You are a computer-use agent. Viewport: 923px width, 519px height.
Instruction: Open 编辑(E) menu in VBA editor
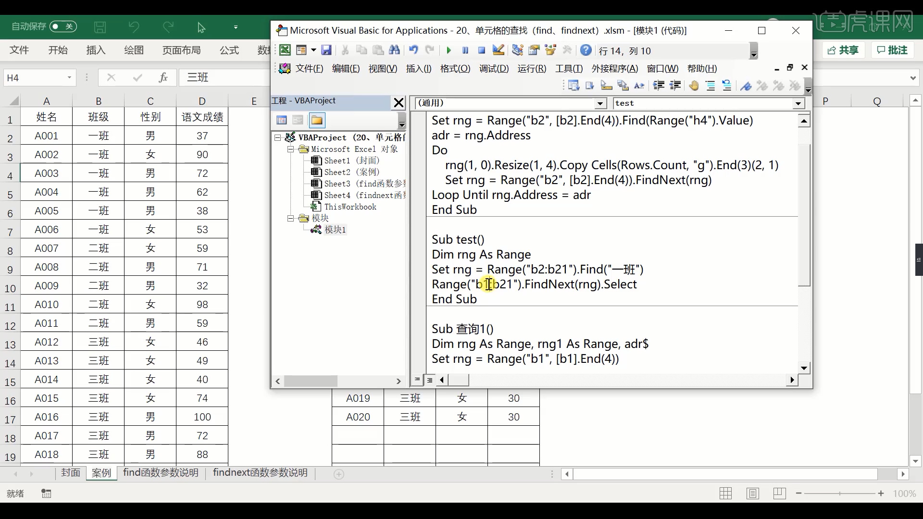[x=346, y=69]
